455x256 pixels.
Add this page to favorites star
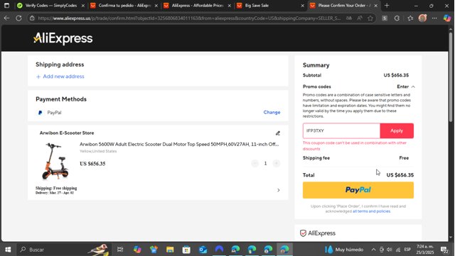pyautogui.click(x=370, y=18)
